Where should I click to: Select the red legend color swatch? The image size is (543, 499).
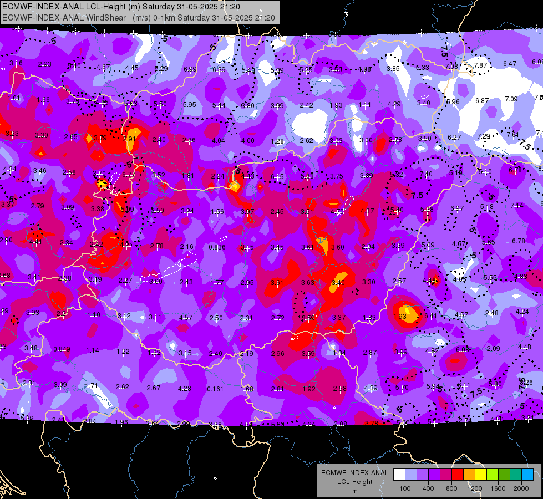458,474
